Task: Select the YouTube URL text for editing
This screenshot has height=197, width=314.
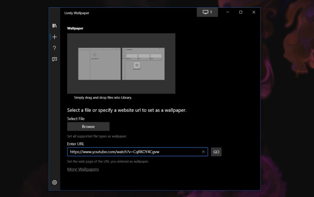Action: (x=114, y=152)
